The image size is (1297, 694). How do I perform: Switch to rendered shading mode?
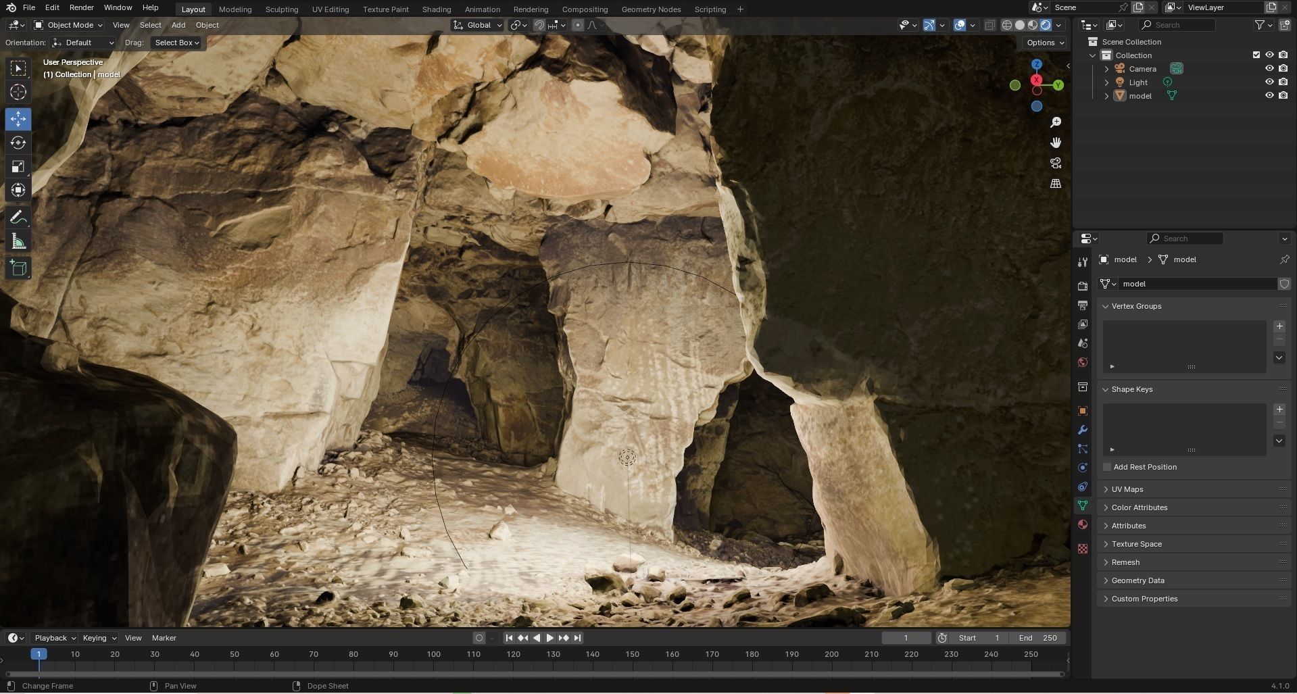[x=1046, y=25]
